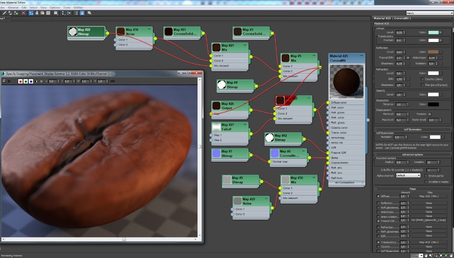Open the Alpha channel Default dropdown
This screenshot has width=454, height=258.
(408, 176)
